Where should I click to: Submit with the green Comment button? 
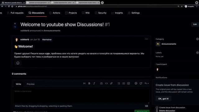pos(142,111)
